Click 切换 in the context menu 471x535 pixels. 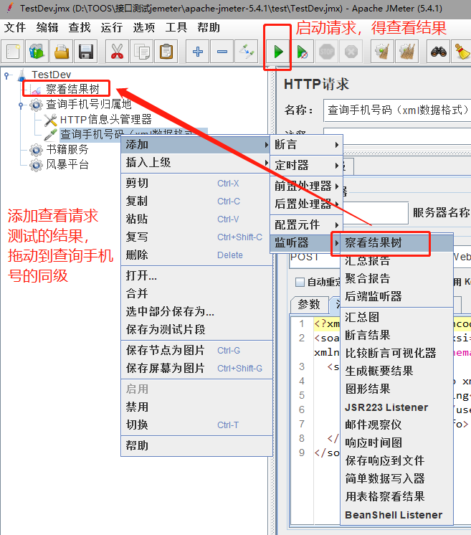point(196,425)
